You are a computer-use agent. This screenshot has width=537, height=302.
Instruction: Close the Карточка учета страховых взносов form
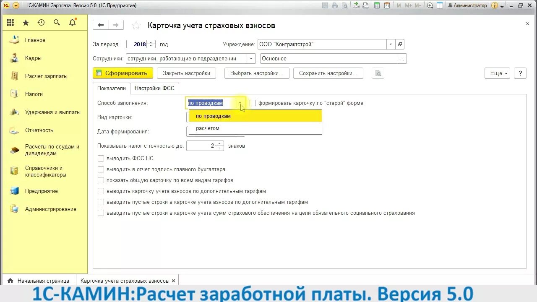click(x=527, y=24)
